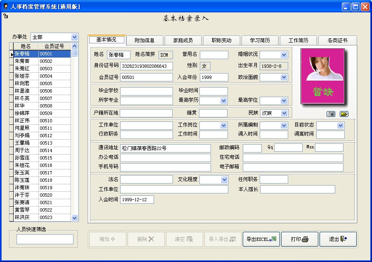This screenshot has height=262, width=372.
Task: Click the 打印 printer button
Action: [x=299, y=239]
